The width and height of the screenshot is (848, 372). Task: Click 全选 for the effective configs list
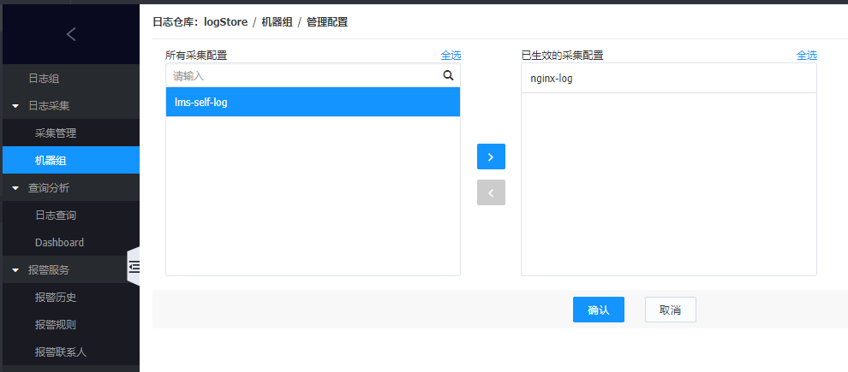coord(806,55)
